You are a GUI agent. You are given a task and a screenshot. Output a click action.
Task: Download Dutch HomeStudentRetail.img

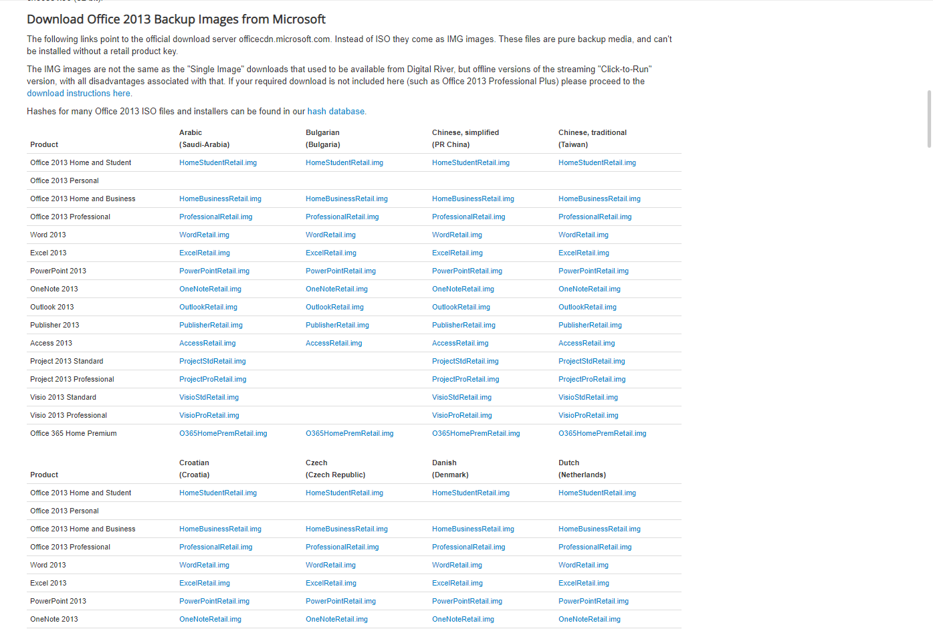[597, 493]
